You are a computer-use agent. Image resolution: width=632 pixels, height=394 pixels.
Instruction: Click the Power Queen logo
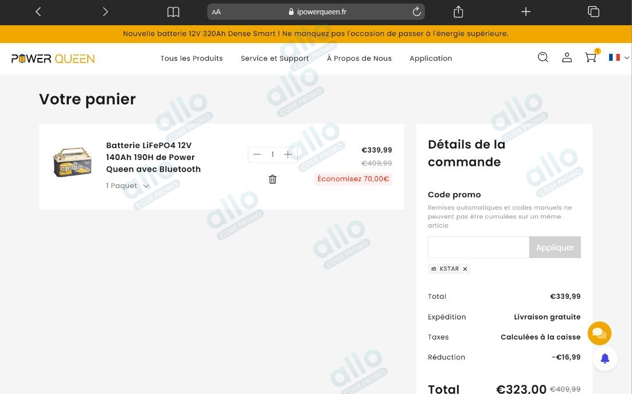(x=53, y=58)
